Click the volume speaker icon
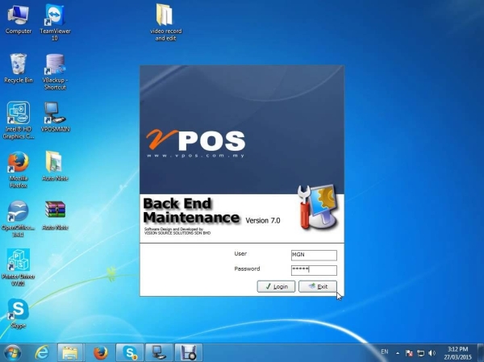This screenshot has height=362, width=484. tap(432, 353)
